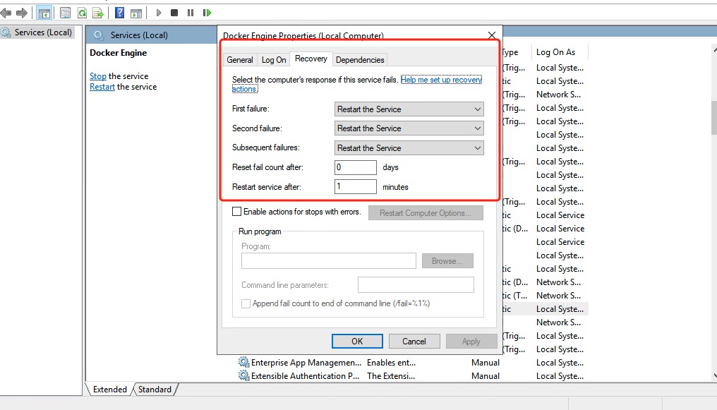The height and width of the screenshot is (410, 717).
Task: Toggle the Show/Hide Console Tree icon
Action: [x=44, y=13]
